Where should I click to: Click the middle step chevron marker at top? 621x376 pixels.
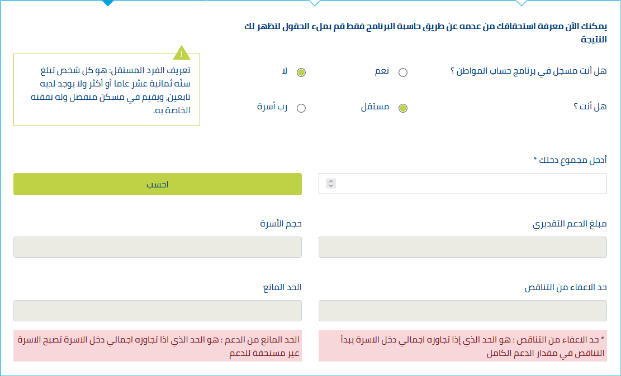point(315,3)
